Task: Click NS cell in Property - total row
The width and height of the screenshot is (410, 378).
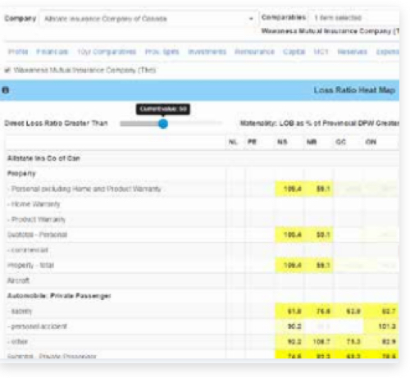Action: tap(289, 265)
